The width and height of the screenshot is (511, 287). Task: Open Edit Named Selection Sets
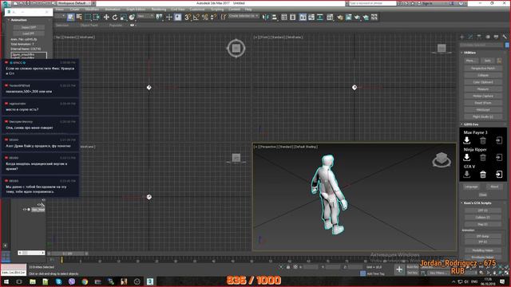pos(224,17)
